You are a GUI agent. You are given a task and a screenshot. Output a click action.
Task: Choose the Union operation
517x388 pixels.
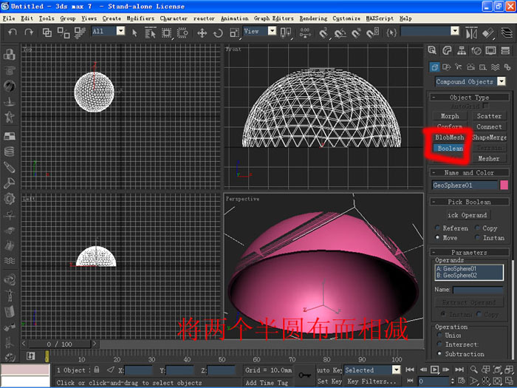tap(439, 335)
